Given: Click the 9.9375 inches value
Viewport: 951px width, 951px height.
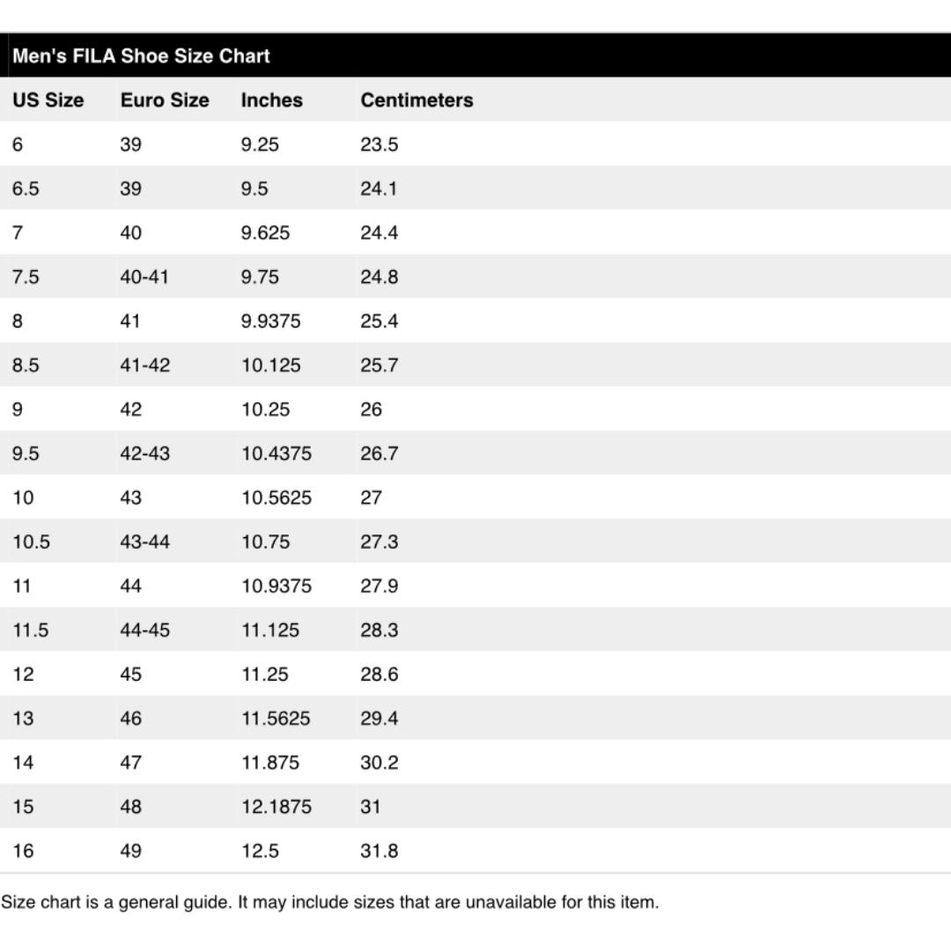Looking at the screenshot, I should click(x=270, y=321).
